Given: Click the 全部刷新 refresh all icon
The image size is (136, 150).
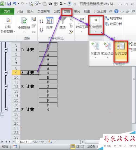Looking at the screenshot, I should (x=24, y=20).
